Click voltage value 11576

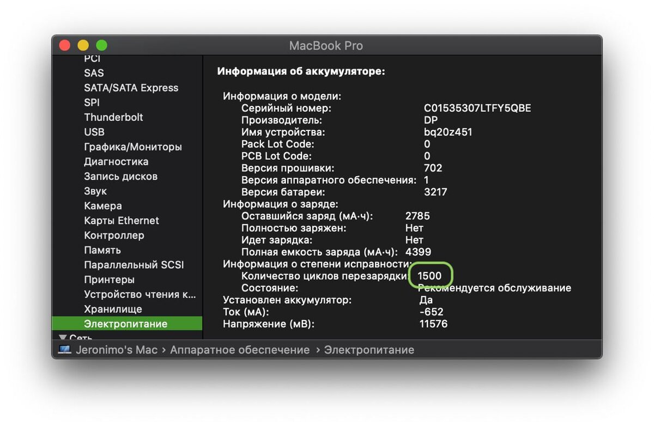coord(433,324)
